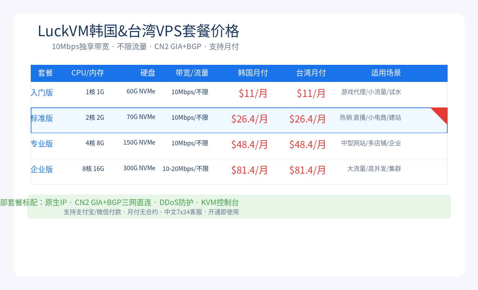Select the "热销 直播/小电商/建站" scenario text

370,117
